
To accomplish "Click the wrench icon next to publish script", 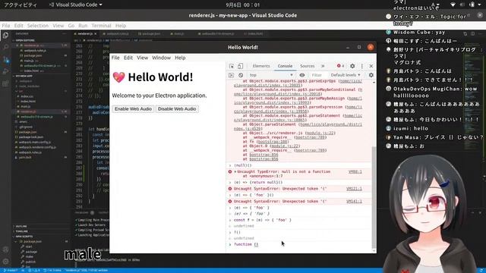I will click(23, 262).
